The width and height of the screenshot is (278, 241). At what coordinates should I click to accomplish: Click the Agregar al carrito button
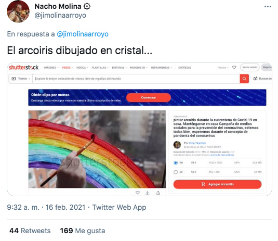217,184
